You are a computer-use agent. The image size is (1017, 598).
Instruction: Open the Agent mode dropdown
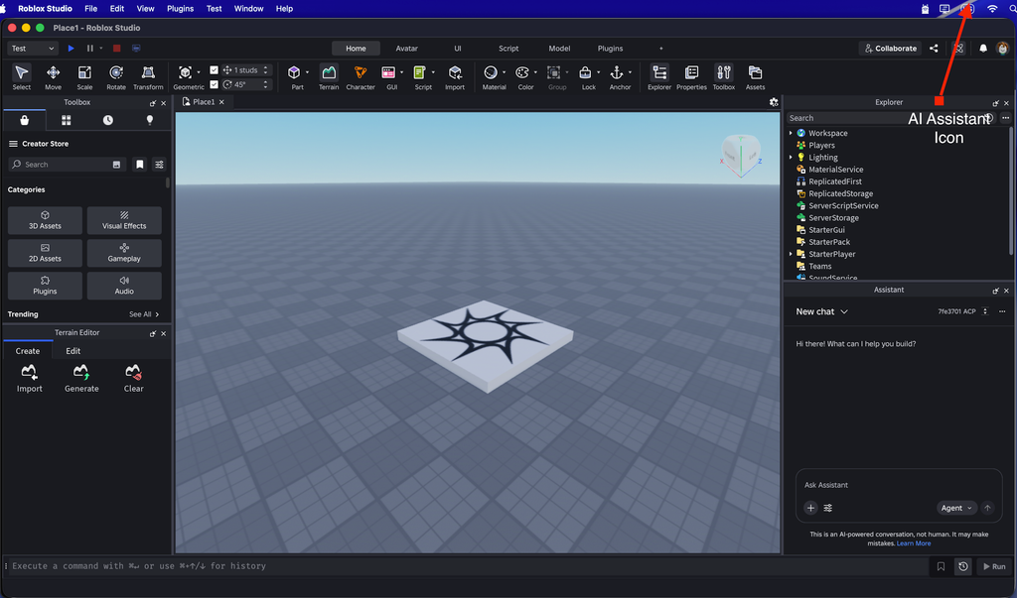point(956,508)
